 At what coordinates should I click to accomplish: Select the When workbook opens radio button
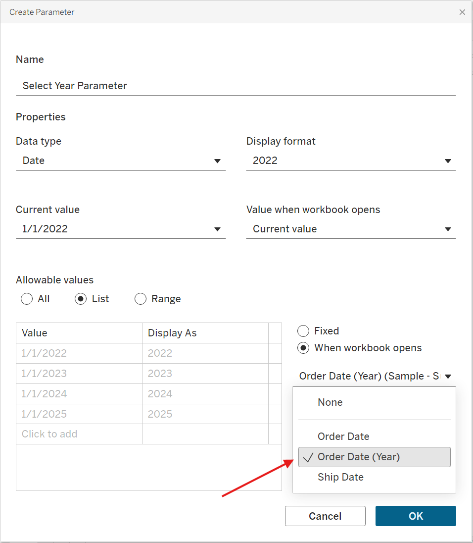point(303,348)
